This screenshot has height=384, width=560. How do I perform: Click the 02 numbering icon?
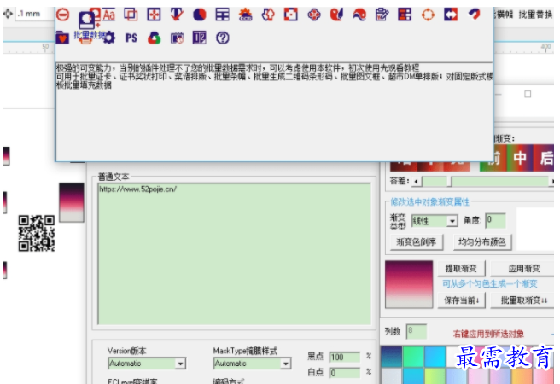coord(199,38)
